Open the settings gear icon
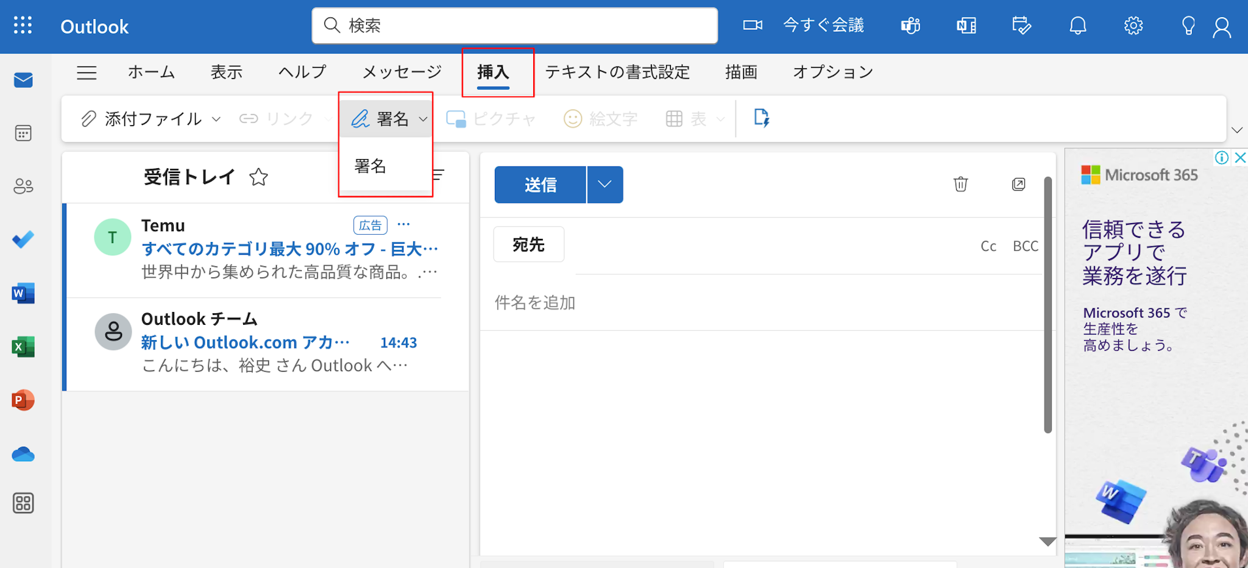 [x=1133, y=26]
